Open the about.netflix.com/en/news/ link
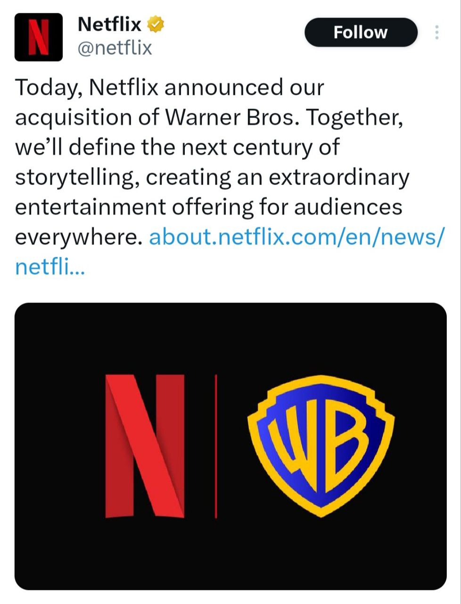 [x=296, y=237]
